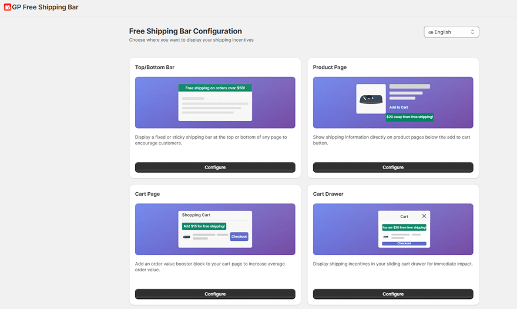Click the 'Shopping Cart' title in Cart Page preview
The width and height of the screenshot is (517, 309).
pos(196,215)
